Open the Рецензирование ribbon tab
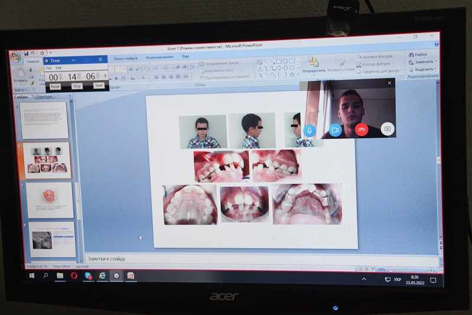472x315 pixels. tap(159, 57)
